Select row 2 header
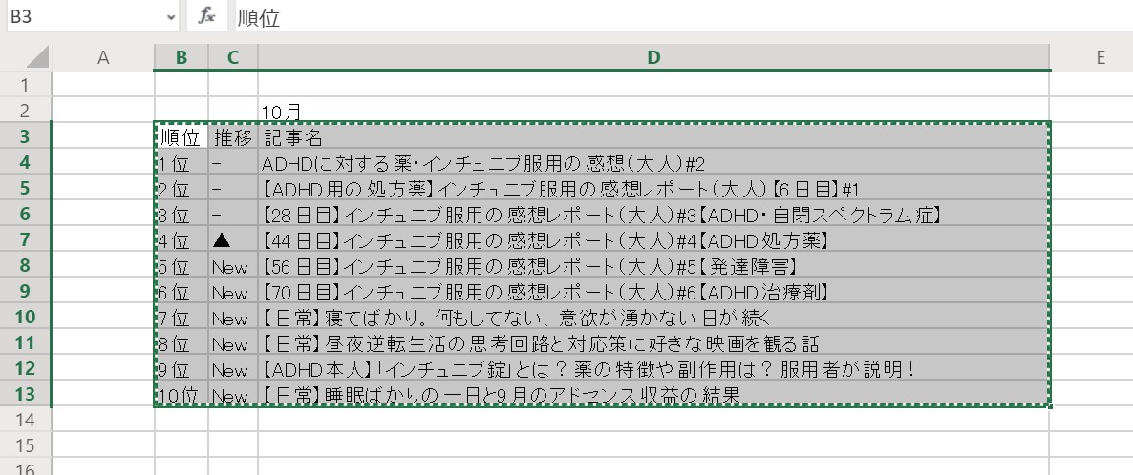Viewport: 1133px width, 475px height. coord(26,110)
